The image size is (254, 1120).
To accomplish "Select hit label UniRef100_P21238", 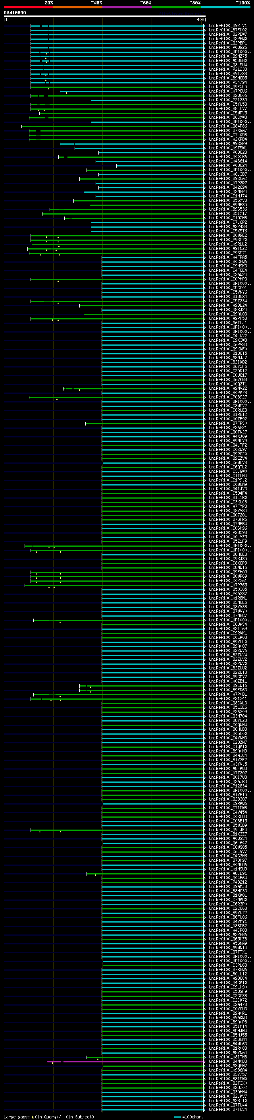I will point(228,69).
